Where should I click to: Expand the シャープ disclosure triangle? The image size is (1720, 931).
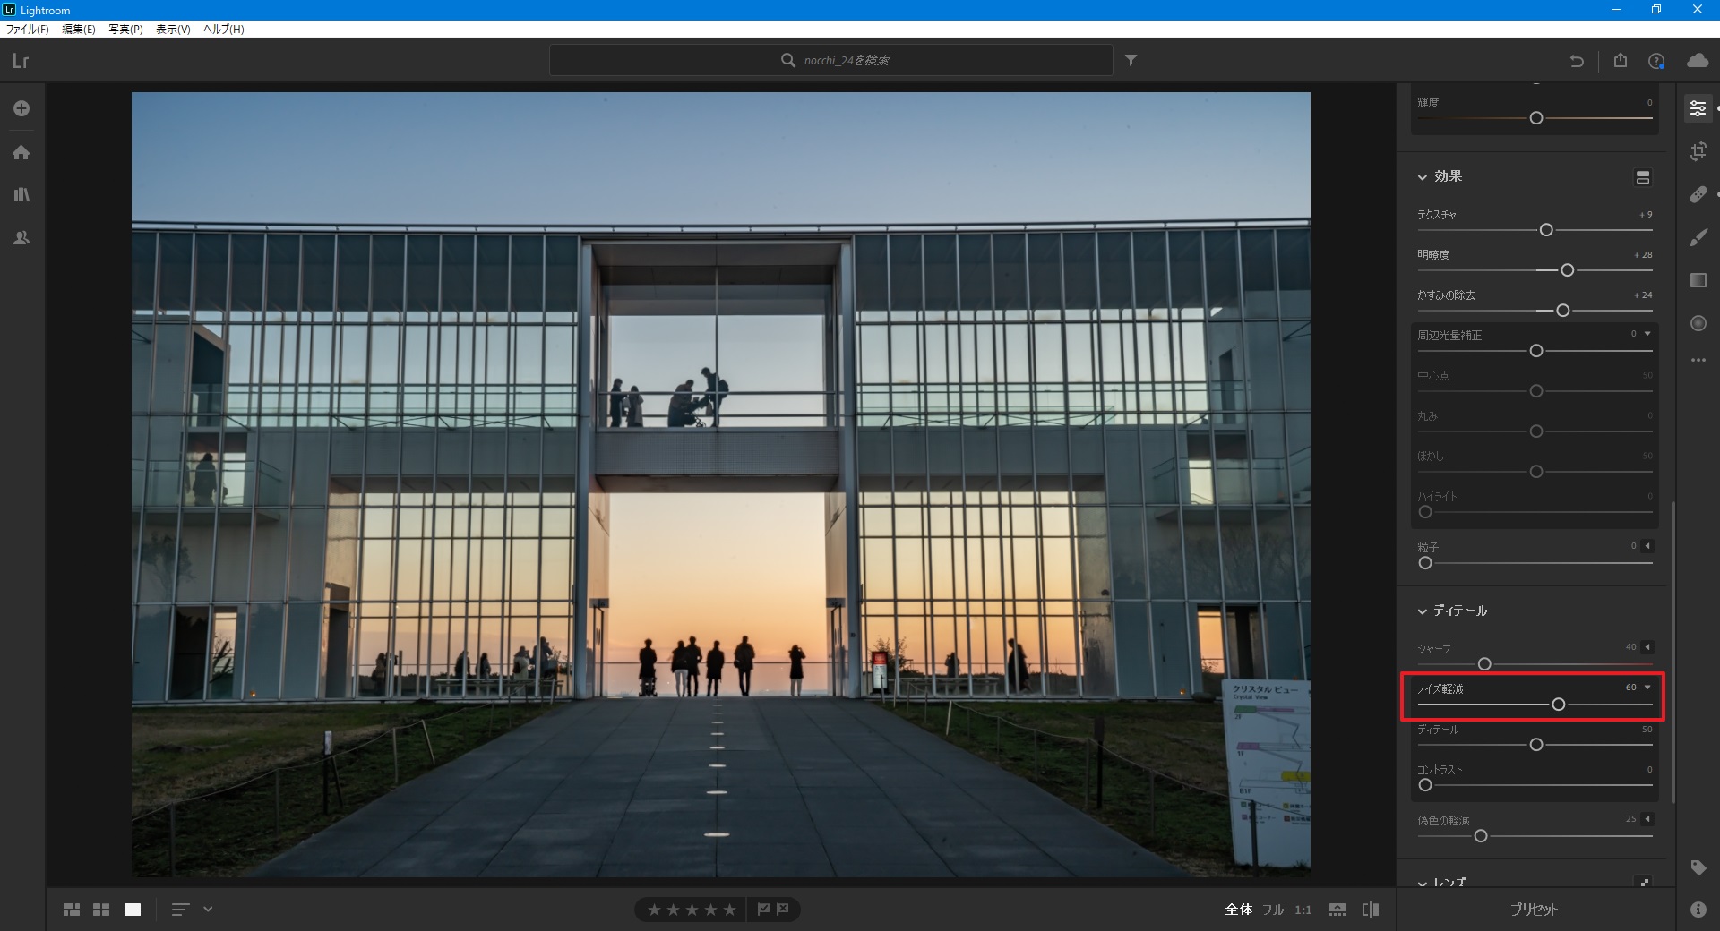point(1647,646)
